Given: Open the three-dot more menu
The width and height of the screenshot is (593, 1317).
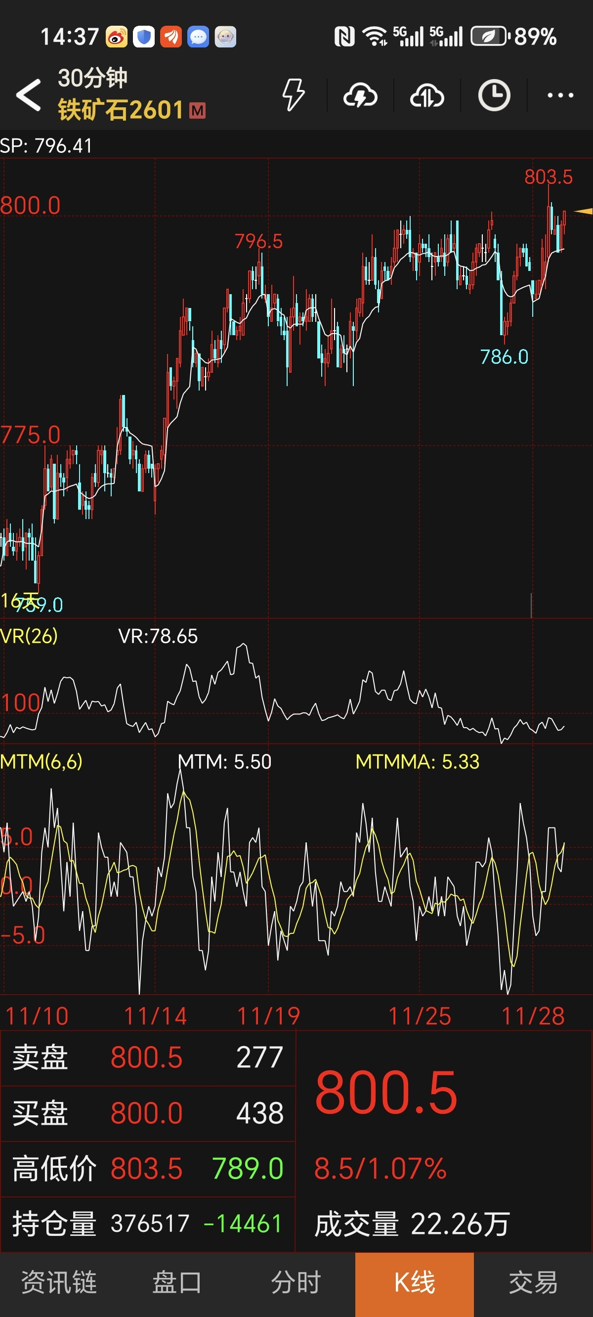Looking at the screenshot, I should pos(560,95).
